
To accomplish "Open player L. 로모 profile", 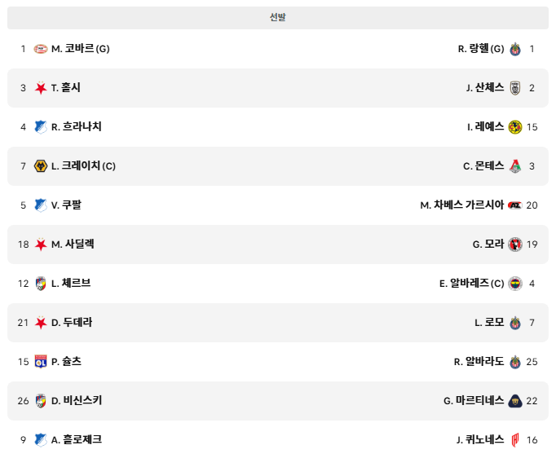I will point(489,322).
